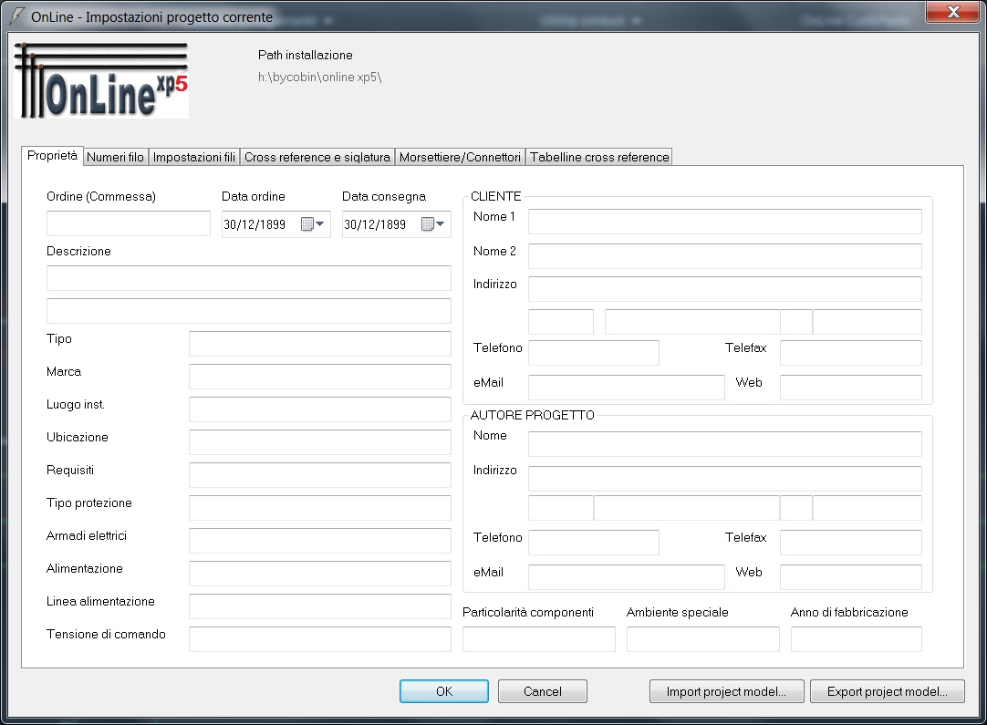Click the installation path h:\bycobin\online xp5\
The width and height of the screenshot is (987, 725).
point(320,77)
